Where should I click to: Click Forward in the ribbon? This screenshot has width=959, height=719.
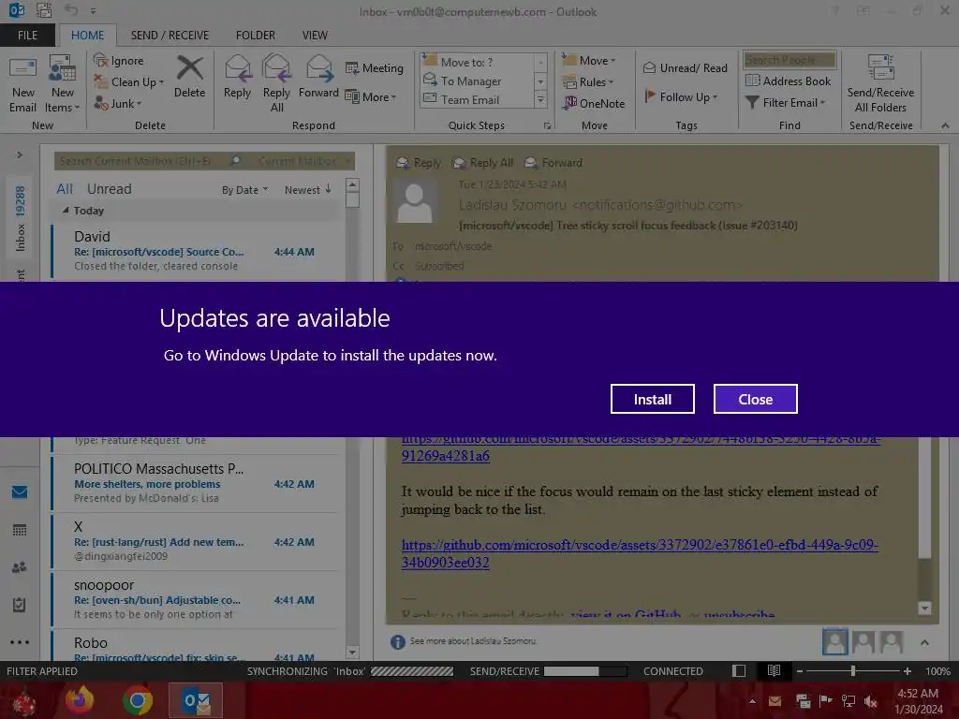tap(318, 77)
